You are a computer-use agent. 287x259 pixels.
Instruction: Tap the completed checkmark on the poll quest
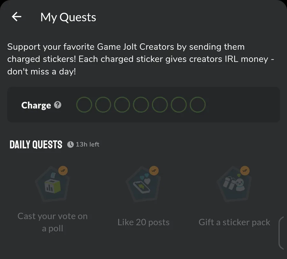[63, 171]
